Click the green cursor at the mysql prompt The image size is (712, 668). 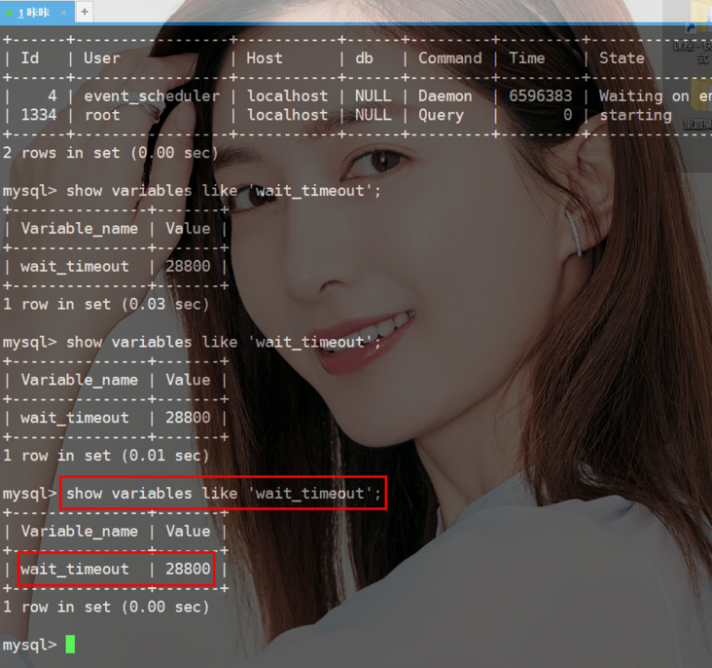(70, 644)
